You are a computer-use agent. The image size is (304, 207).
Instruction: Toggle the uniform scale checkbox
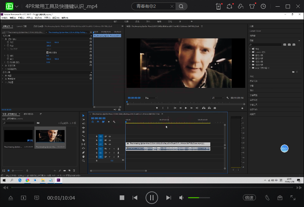tap(47, 52)
